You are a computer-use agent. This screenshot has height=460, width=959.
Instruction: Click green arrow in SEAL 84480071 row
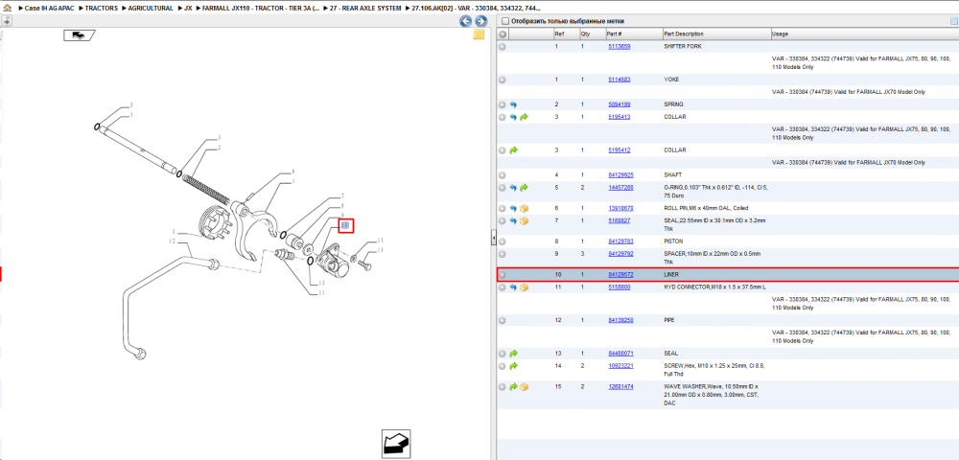[x=513, y=354]
